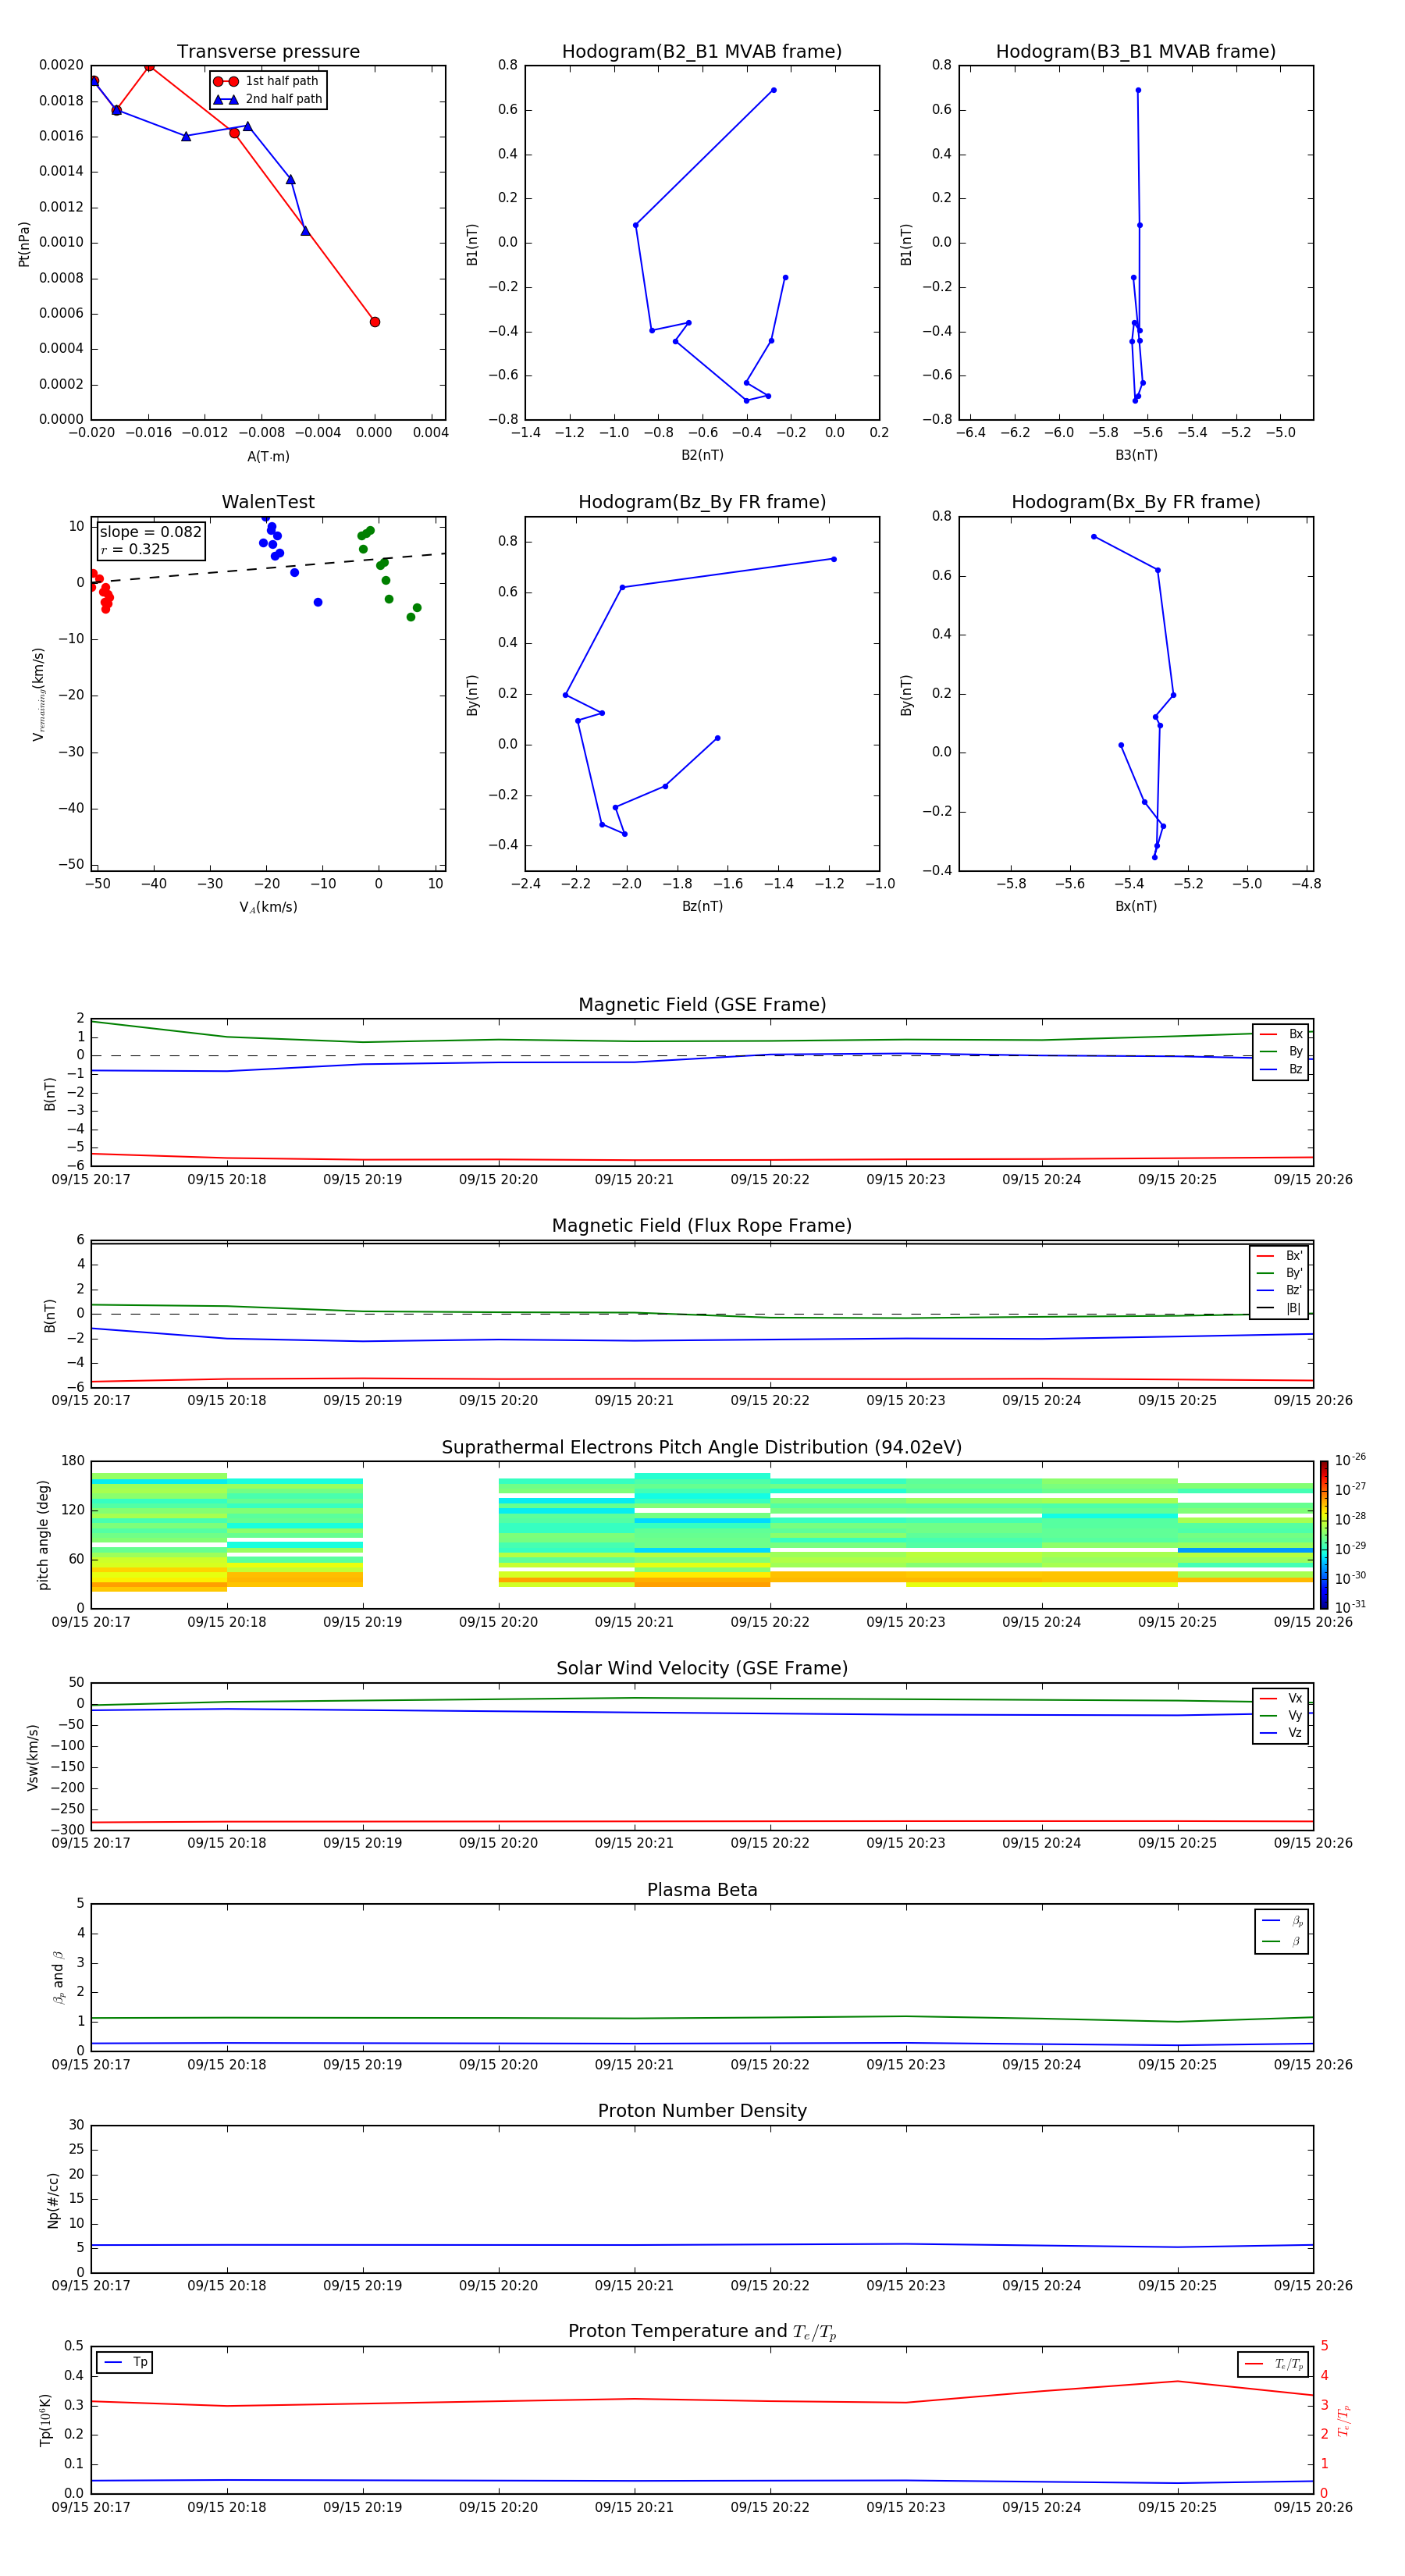
Task: Click the 'Solar Wind Velocity (GSE Frame)' title
Action: (702, 1668)
